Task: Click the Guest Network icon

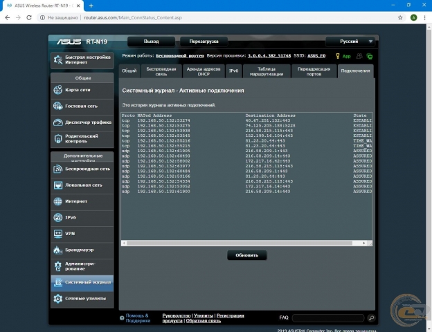Action: [58, 106]
